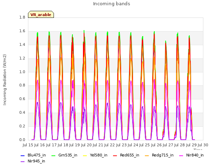Click the purple Nir945_in legend swatch
This screenshot has height=168, width=224.
coord(23,162)
